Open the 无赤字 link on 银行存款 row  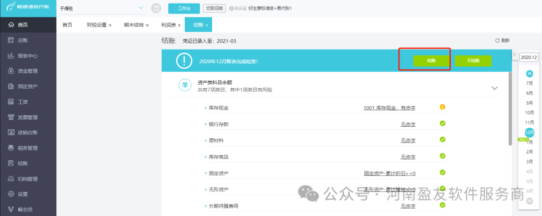(x=408, y=124)
